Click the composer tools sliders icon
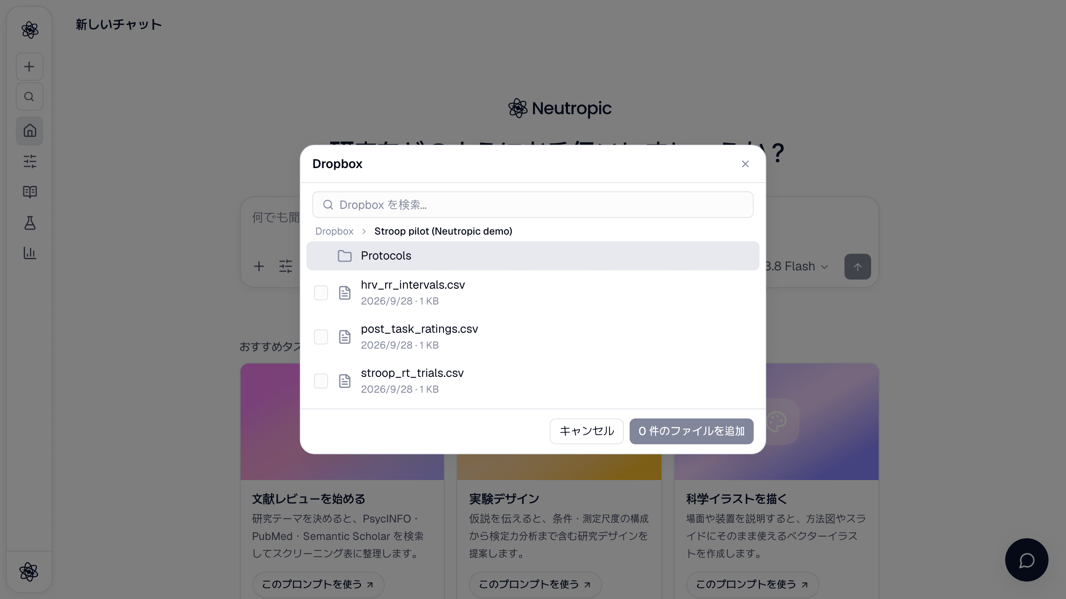The image size is (1066, 599). tap(286, 266)
